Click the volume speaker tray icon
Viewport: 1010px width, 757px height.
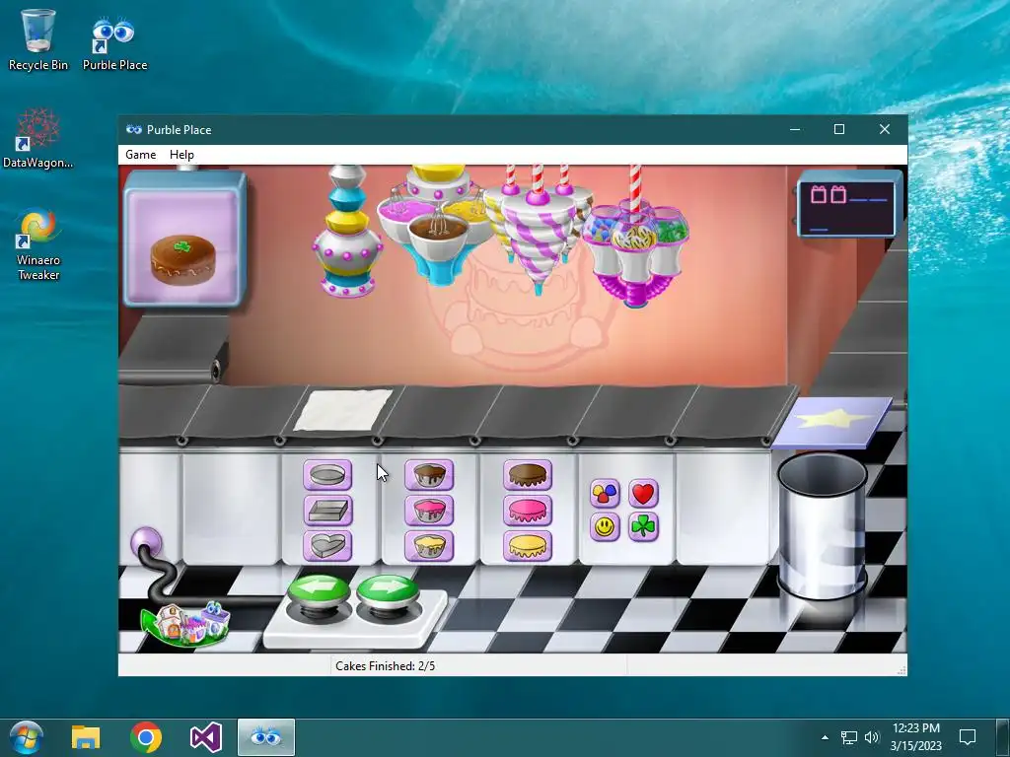872,737
